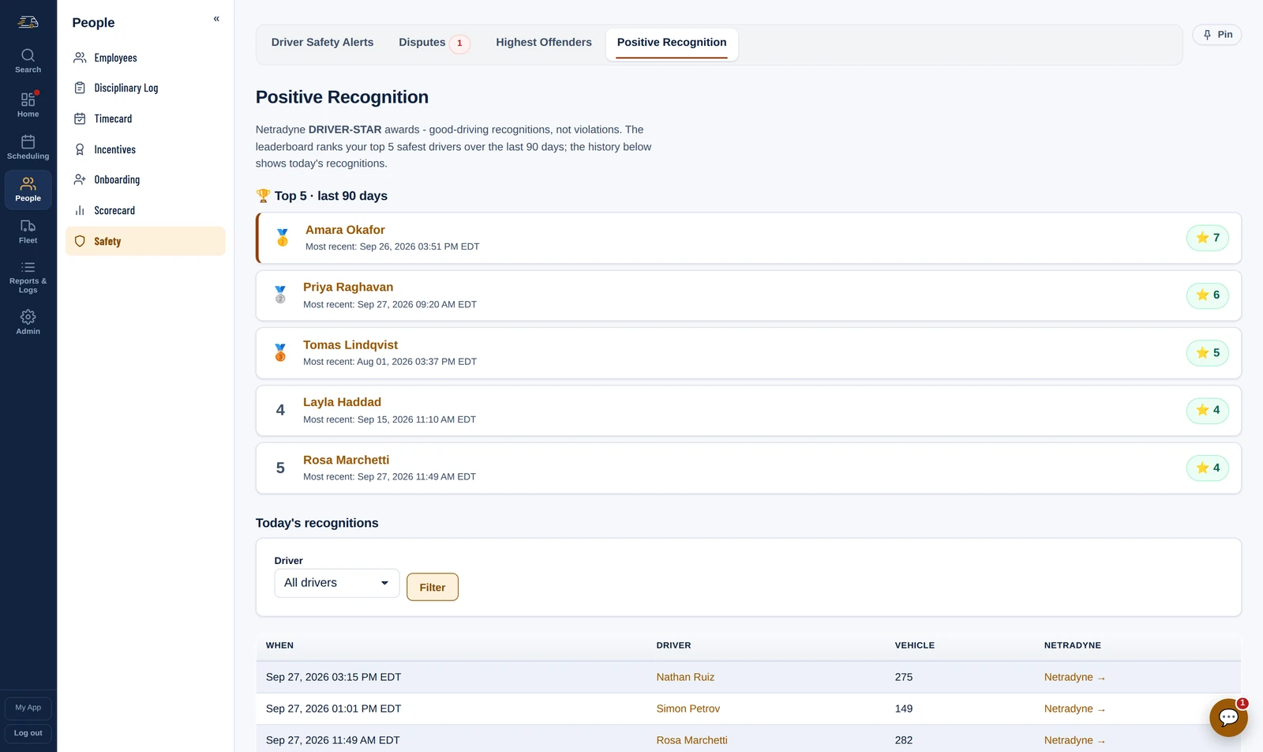Viewport: 1263px width, 752px height.
Task: Open Netradyne link for vehicle 149
Action: coord(1074,709)
